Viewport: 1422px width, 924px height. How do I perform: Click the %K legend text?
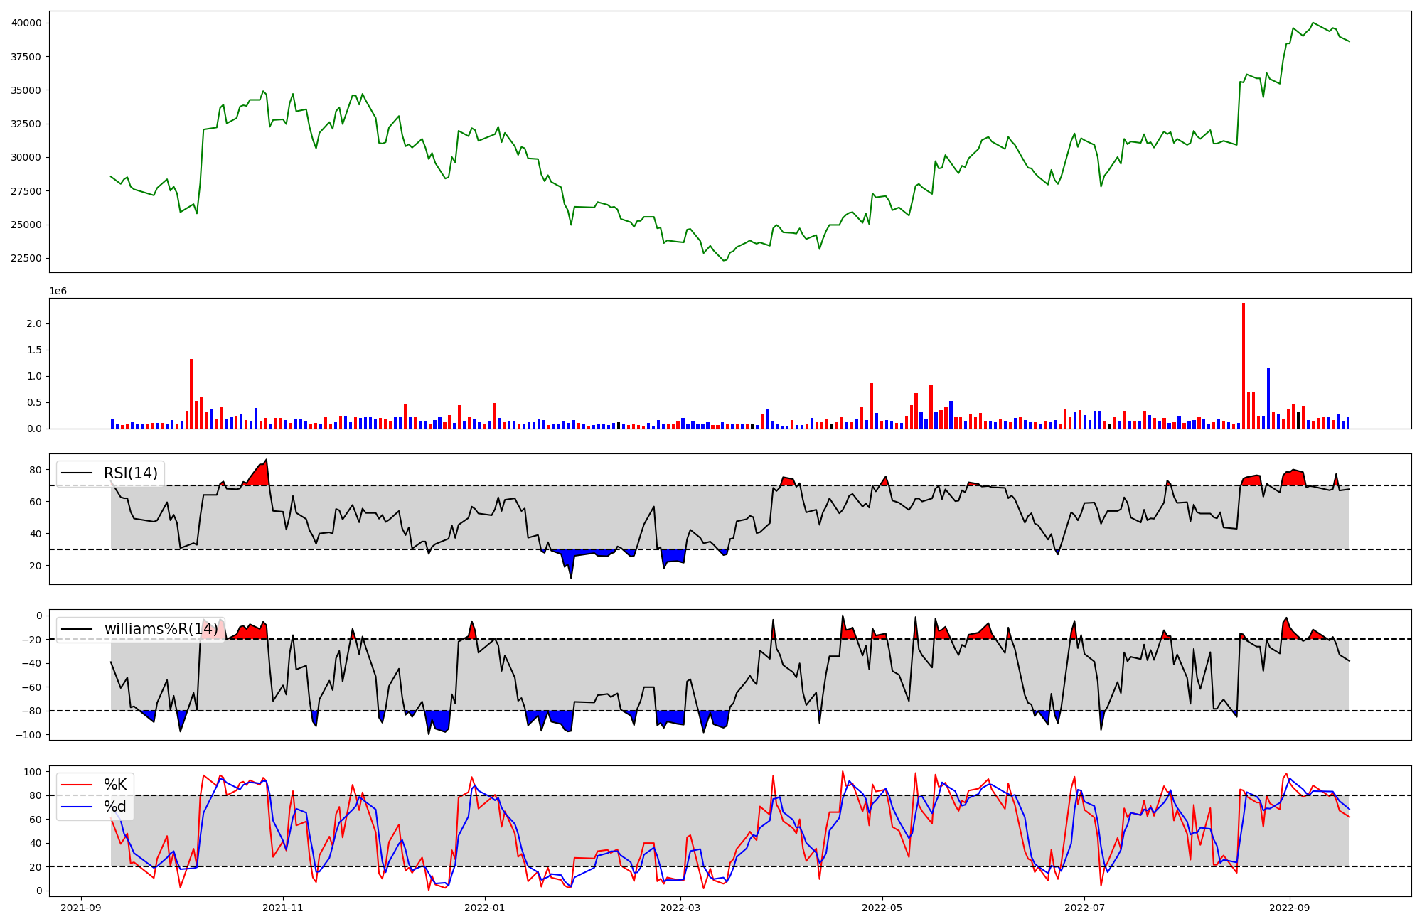[x=115, y=785]
